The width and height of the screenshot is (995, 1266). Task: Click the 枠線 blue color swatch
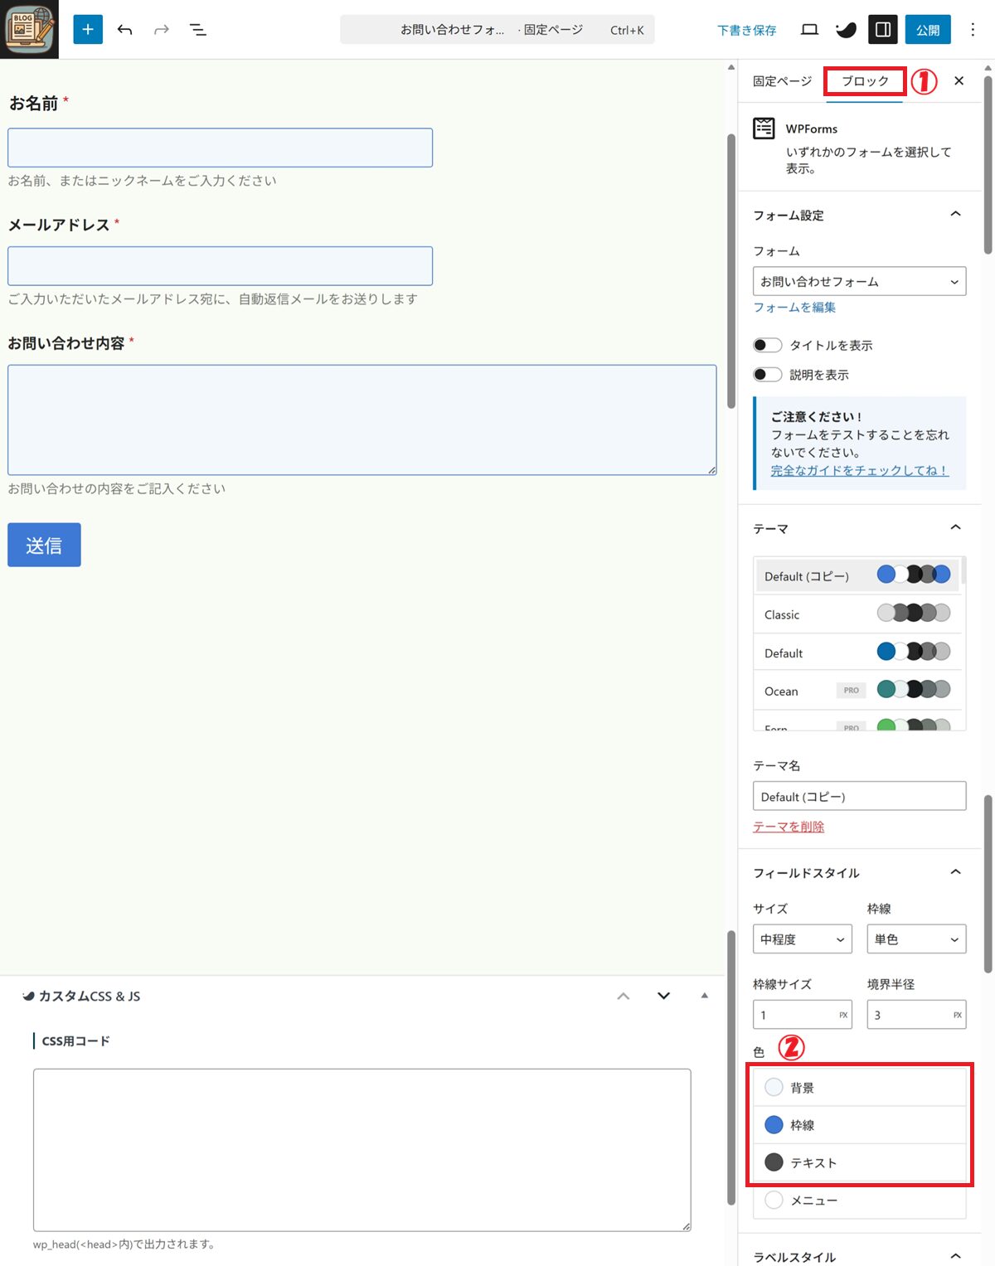tap(774, 1125)
